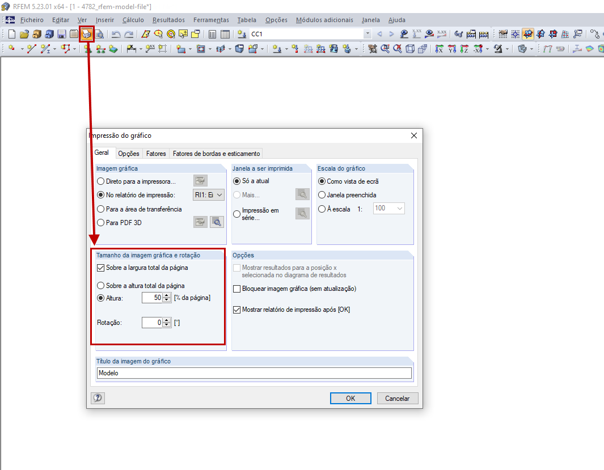Image resolution: width=604 pixels, height=470 pixels.
Task: Open the Ferramentas menu
Action: [211, 20]
